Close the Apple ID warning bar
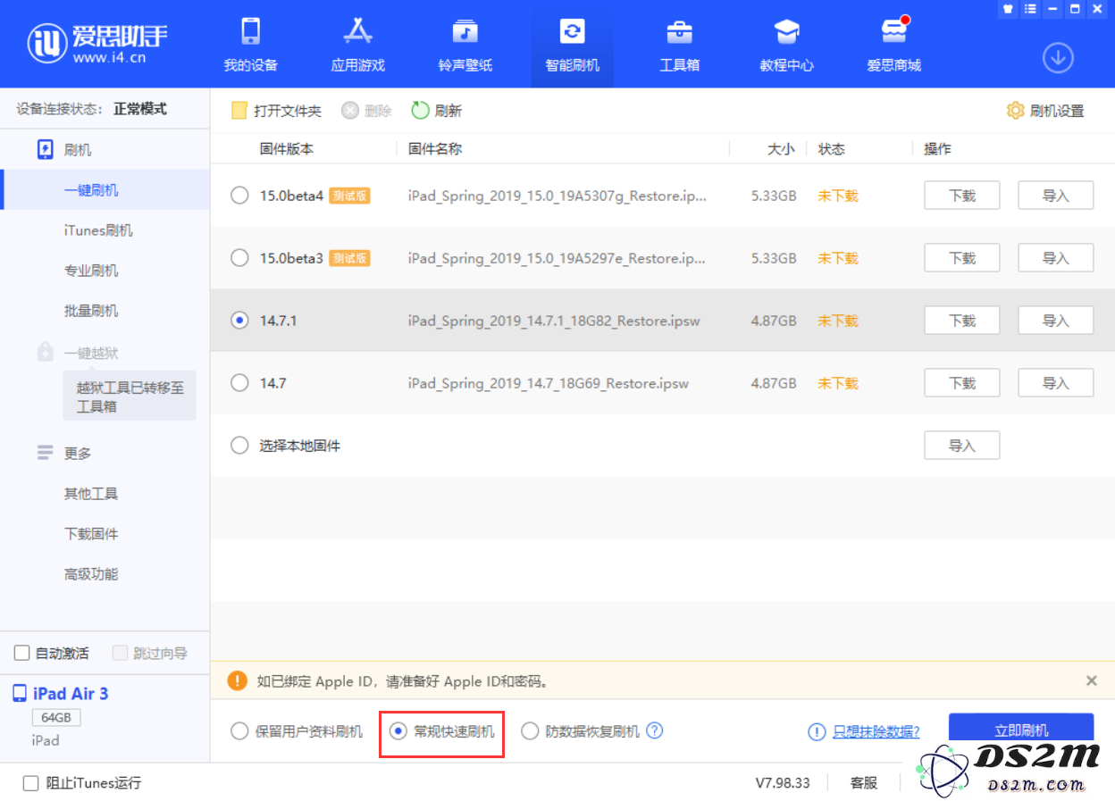The image size is (1115, 801). [1092, 680]
